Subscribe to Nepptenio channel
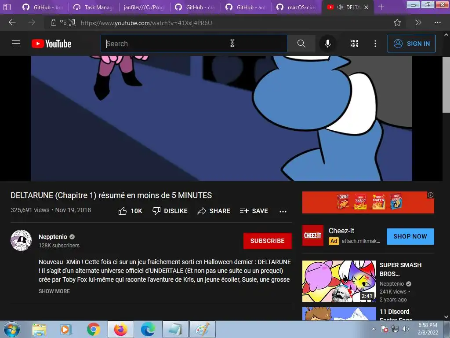Screen dimensions: 450x338 coord(268,241)
